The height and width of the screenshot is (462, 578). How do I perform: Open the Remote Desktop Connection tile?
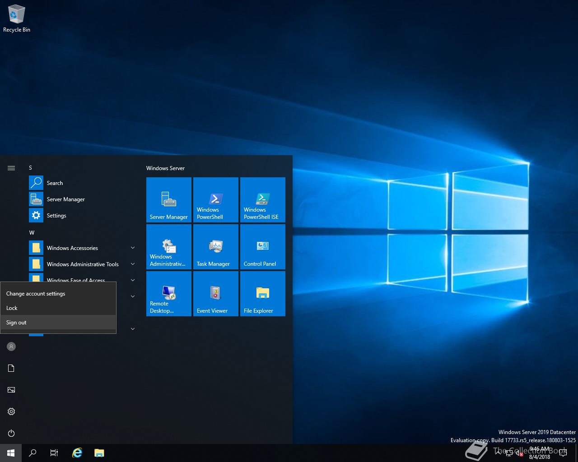(x=169, y=294)
